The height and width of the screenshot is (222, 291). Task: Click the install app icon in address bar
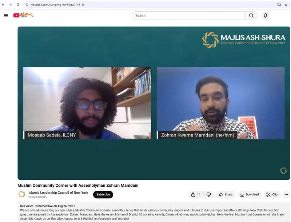tap(279, 5)
